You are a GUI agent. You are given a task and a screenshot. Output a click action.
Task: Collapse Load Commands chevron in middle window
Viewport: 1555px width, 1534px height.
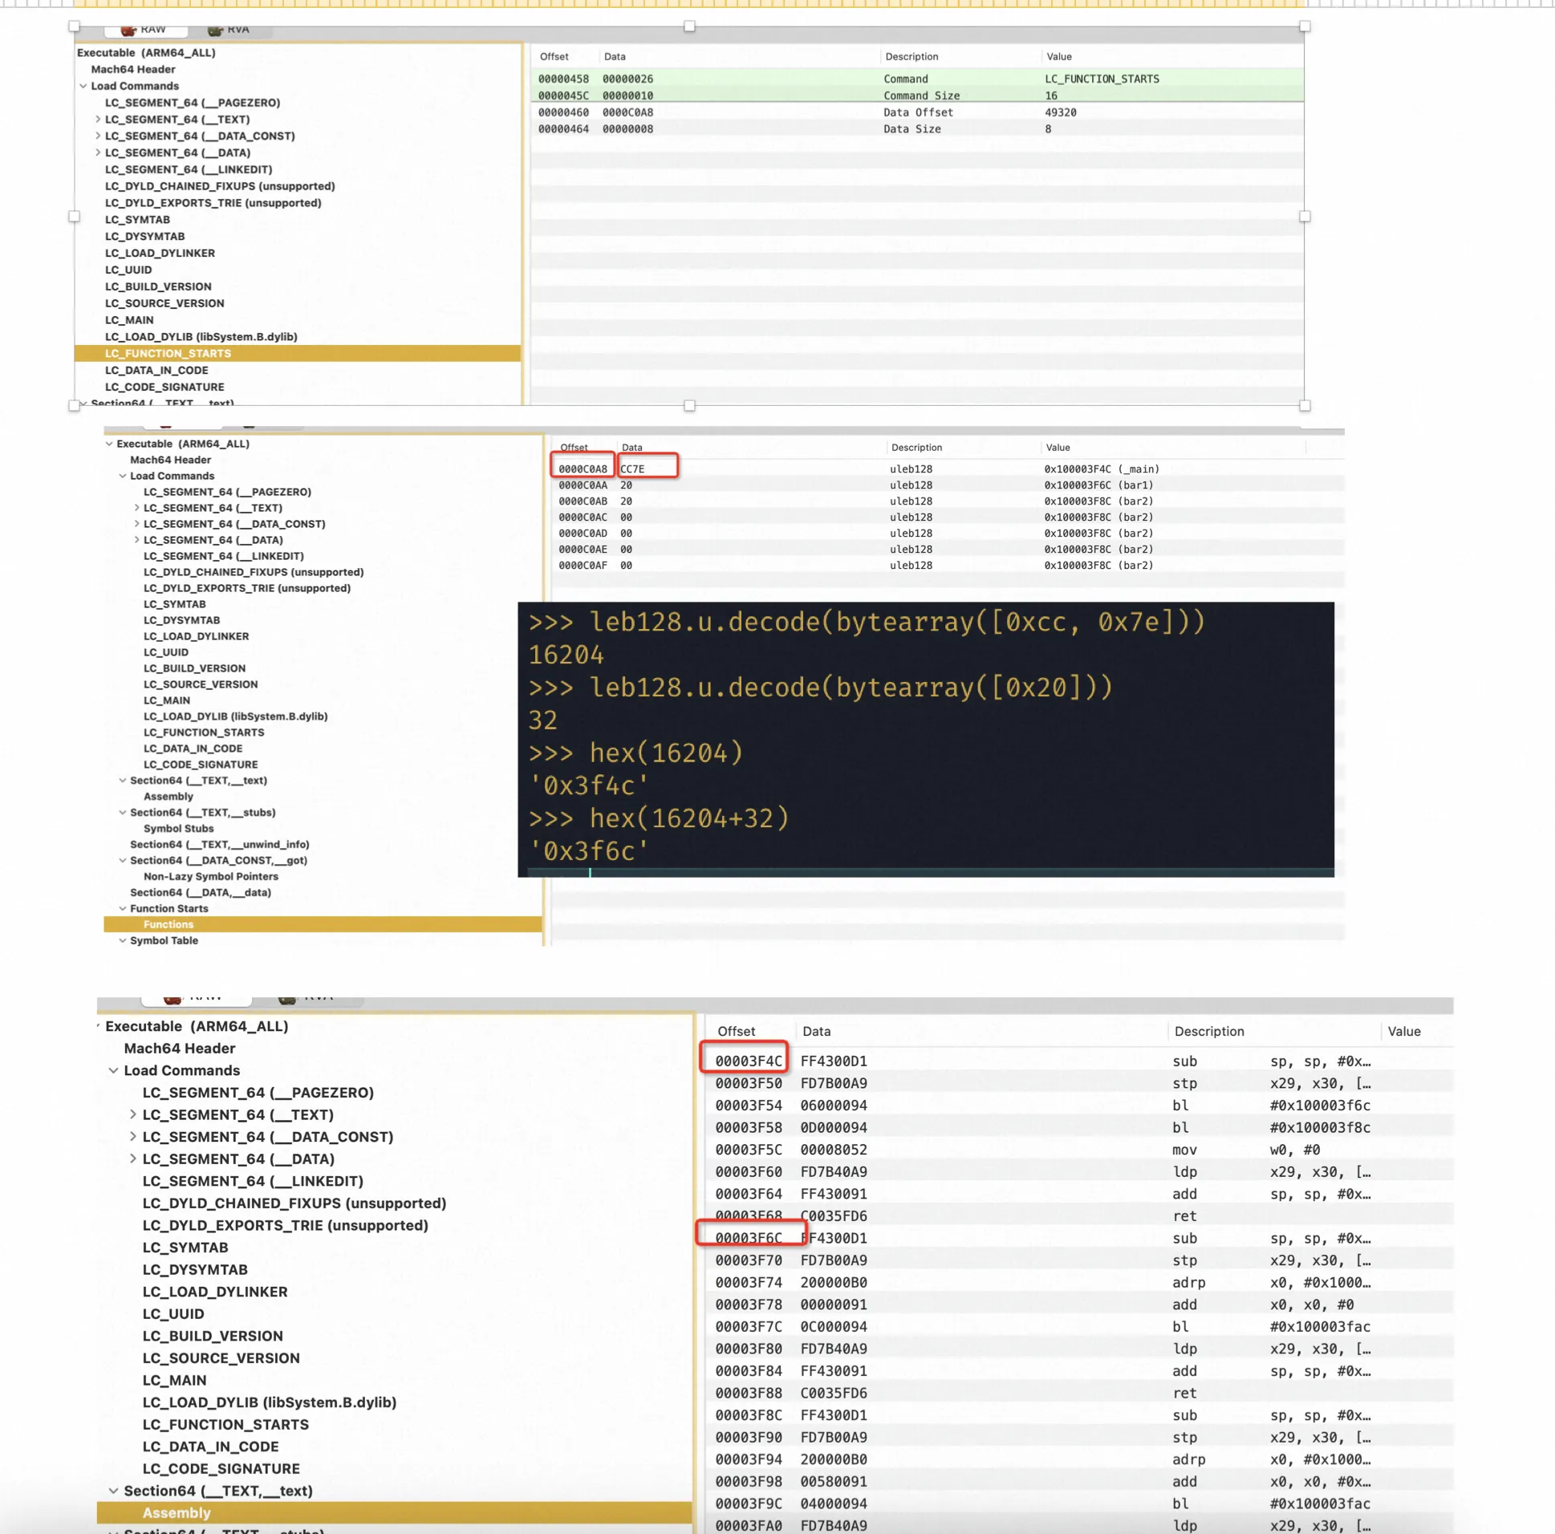[122, 476]
